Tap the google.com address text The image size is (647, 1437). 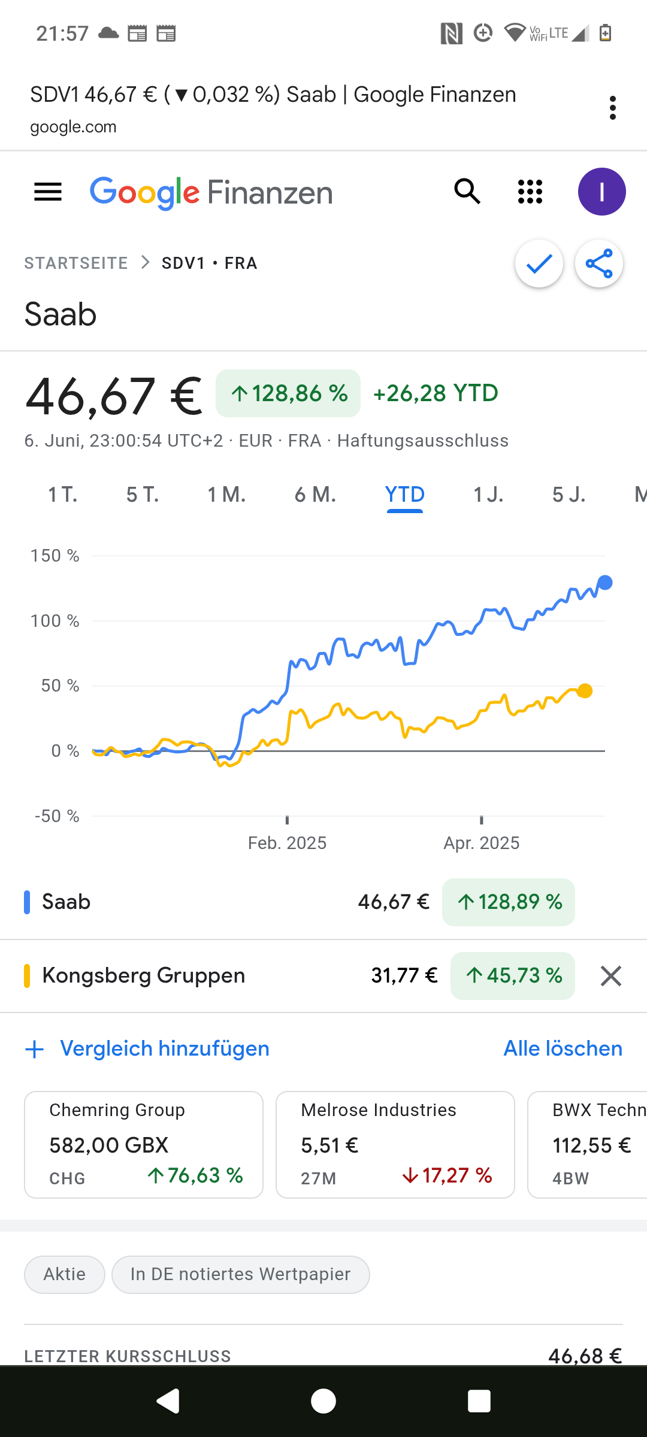[73, 127]
